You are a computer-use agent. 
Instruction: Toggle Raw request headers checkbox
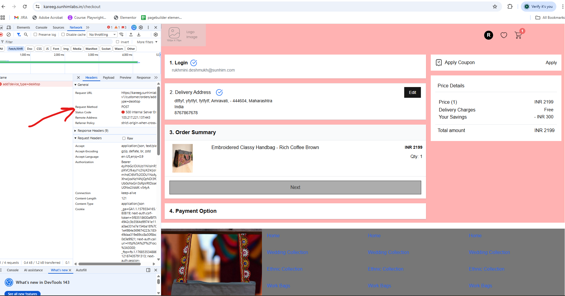124,138
